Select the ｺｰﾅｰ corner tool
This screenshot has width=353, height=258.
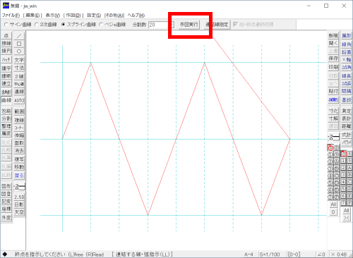[x=19, y=128]
